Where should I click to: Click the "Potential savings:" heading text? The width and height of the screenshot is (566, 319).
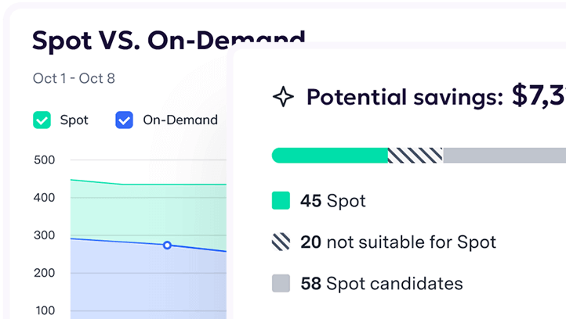pyautogui.click(x=405, y=97)
